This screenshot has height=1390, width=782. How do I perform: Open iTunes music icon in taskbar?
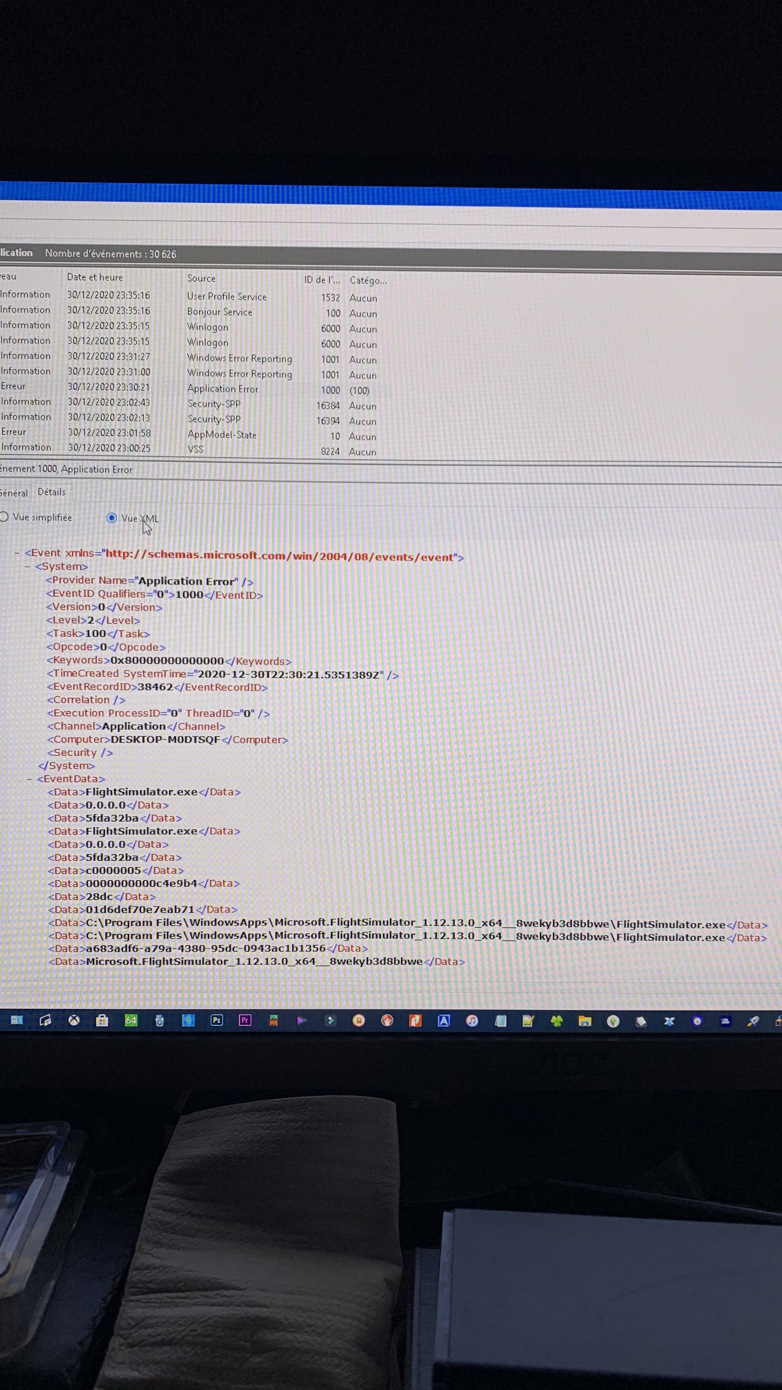[472, 1021]
